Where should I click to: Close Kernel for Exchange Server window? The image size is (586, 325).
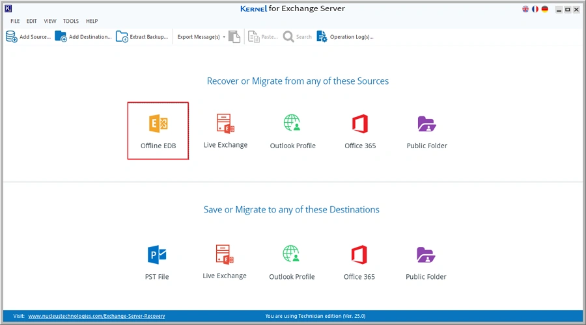click(576, 9)
